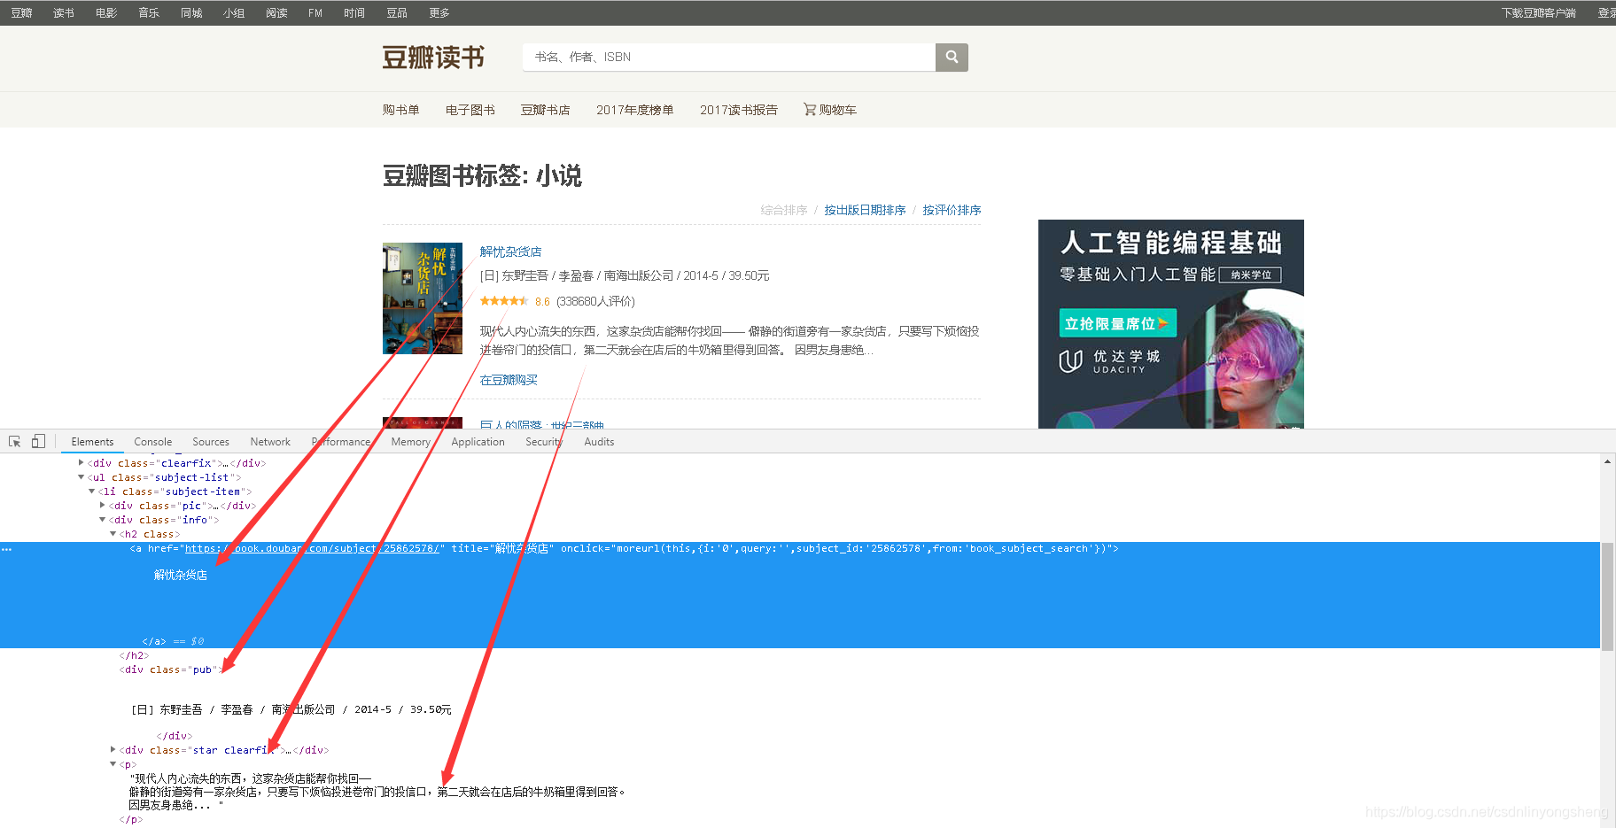
Task: Open the Network tab
Action: pyautogui.click(x=270, y=442)
